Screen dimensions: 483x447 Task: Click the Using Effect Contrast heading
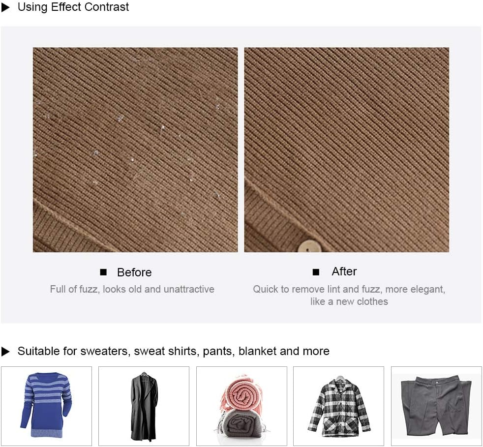73,7
